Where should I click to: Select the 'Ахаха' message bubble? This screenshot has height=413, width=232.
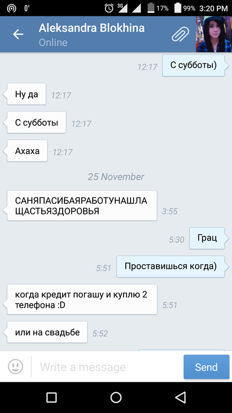27,150
